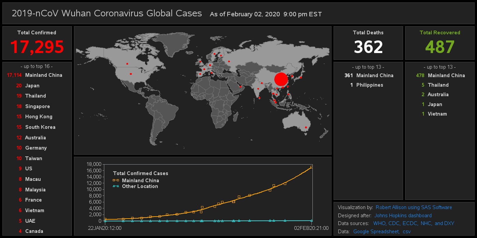Image resolution: width=477 pixels, height=238 pixels.
Task: Open Robert Allison using SAS Software link
Action: click(414, 207)
